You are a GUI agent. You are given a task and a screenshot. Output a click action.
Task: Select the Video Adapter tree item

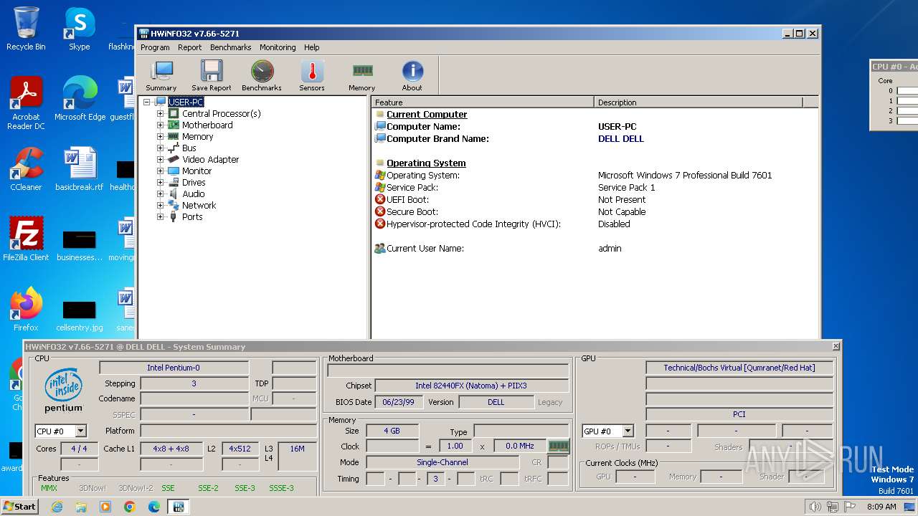pyautogui.click(x=210, y=159)
